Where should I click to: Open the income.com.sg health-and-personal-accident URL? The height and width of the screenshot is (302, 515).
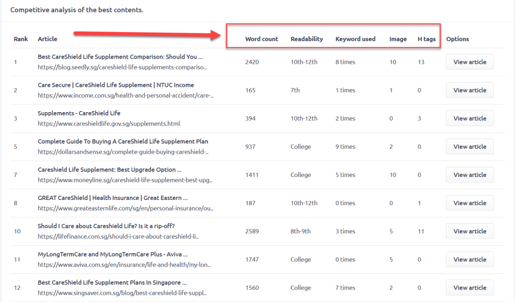coord(125,95)
